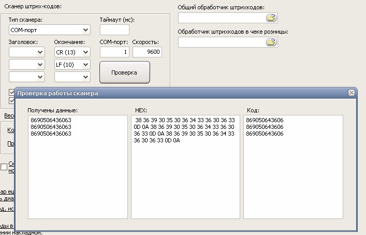366x235 pixels.
Task: Toggle the lower checkbox behind the dialog edge
Action: (12, 100)
